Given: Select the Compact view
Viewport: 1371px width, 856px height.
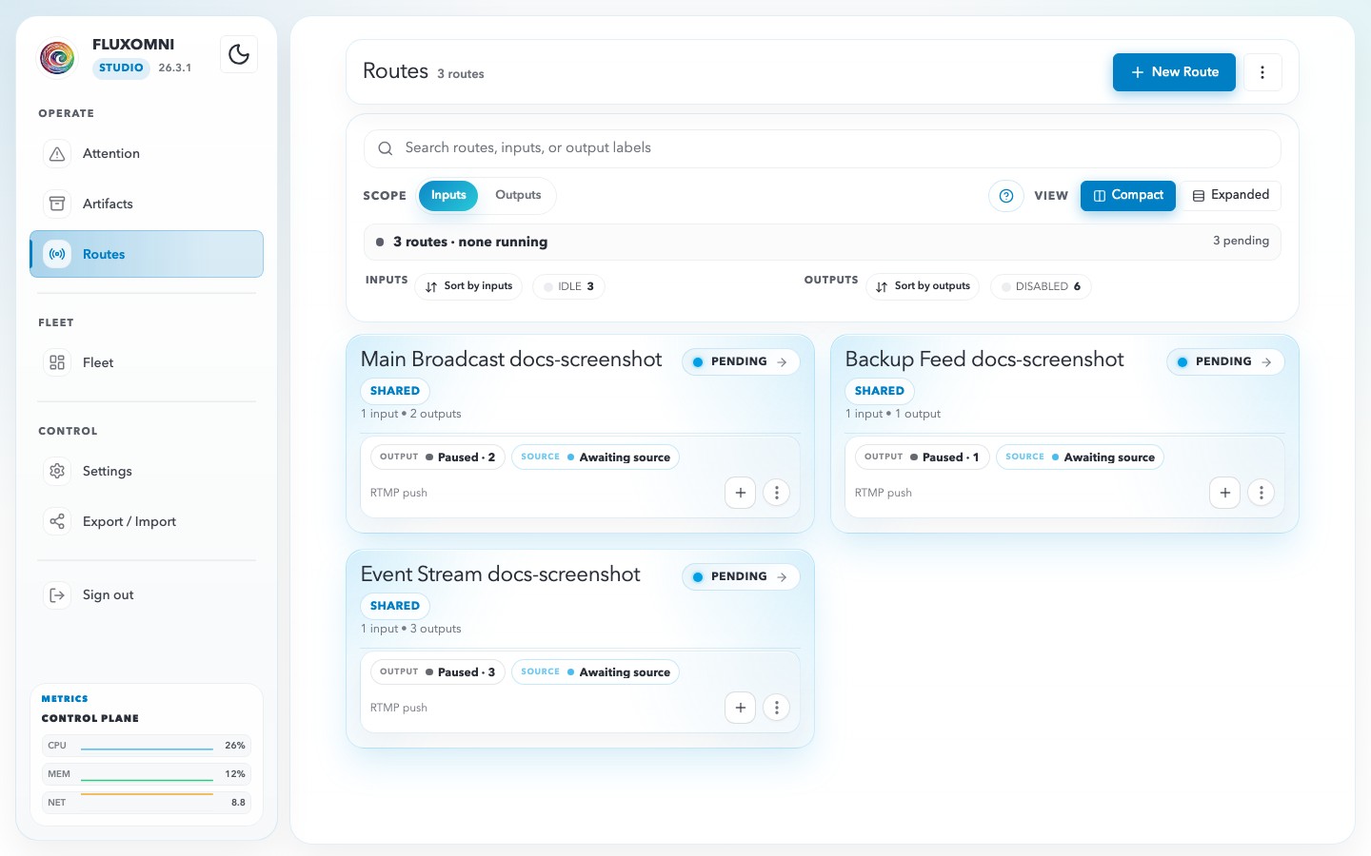Looking at the screenshot, I should point(1128,195).
